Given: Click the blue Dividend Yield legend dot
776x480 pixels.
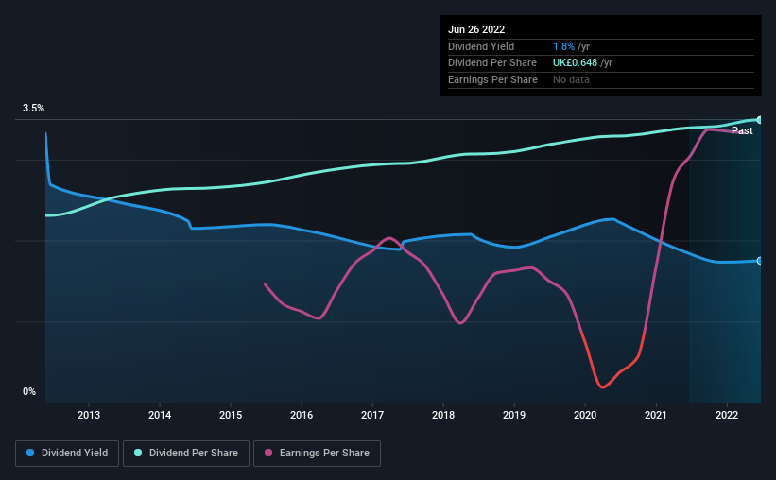Looking at the screenshot, I should click(31, 453).
